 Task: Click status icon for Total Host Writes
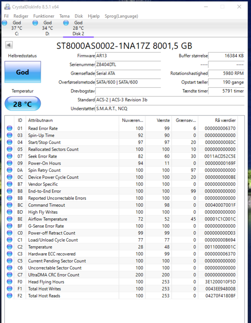[x=9, y=289]
